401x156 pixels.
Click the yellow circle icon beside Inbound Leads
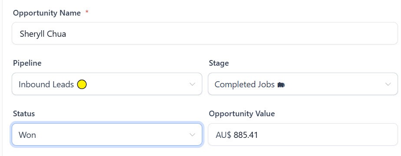(82, 84)
